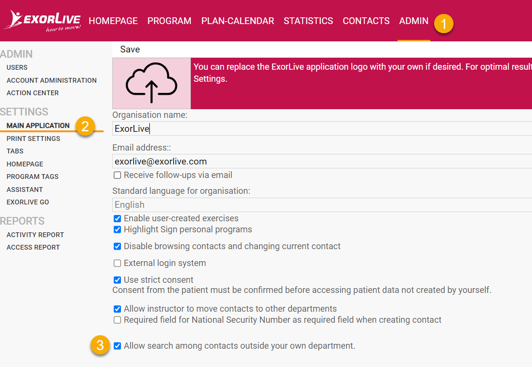This screenshot has height=367, width=532.
Task: Enable External login system
Action: click(117, 263)
